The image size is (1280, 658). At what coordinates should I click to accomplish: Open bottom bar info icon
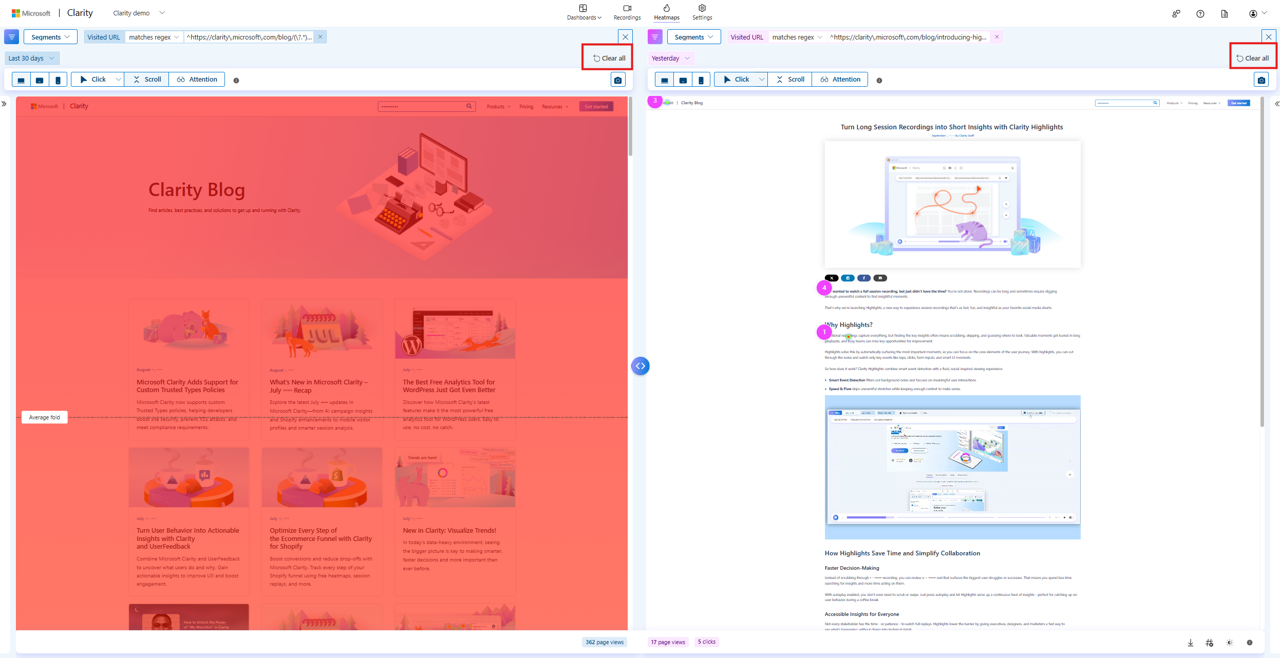pyautogui.click(x=1250, y=643)
